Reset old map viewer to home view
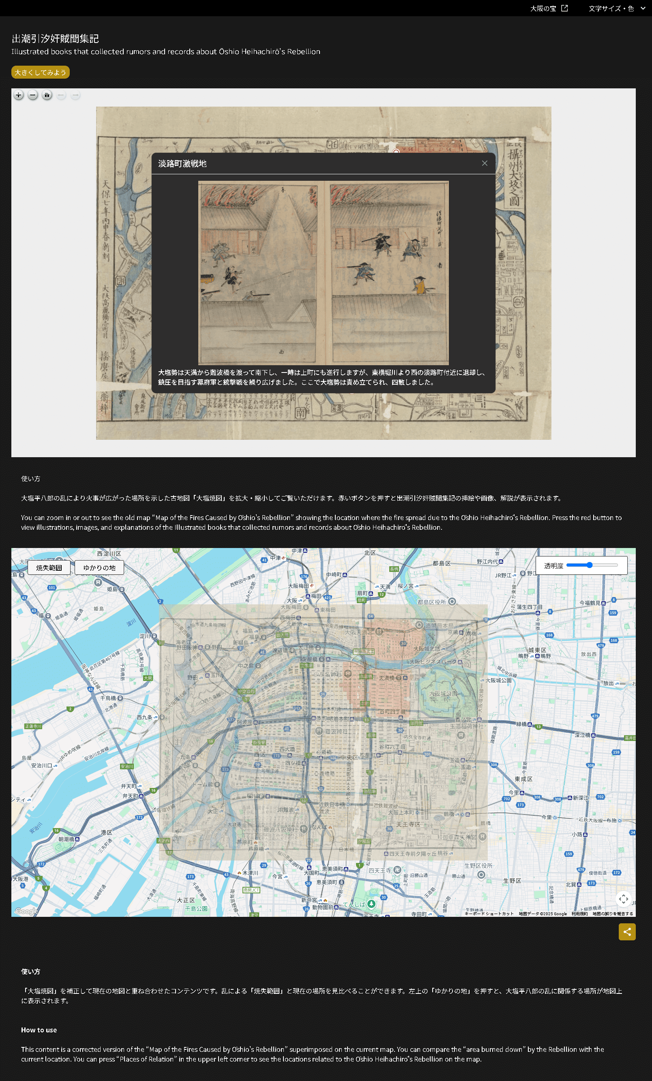Viewport: 652px width, 1081px height. [47, 95]
